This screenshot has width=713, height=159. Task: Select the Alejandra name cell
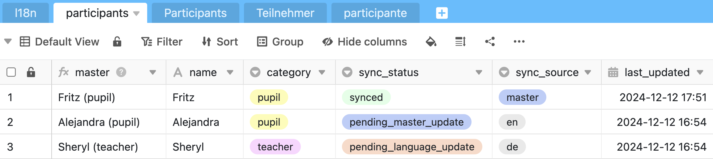[196, 122]
